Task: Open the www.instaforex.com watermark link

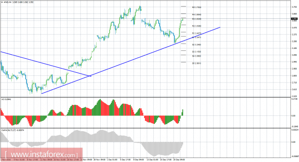Action: pos(41,154)
